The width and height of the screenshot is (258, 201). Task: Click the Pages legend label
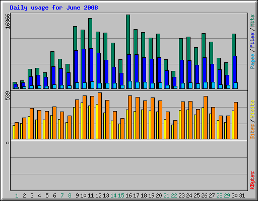click(252, 61)
